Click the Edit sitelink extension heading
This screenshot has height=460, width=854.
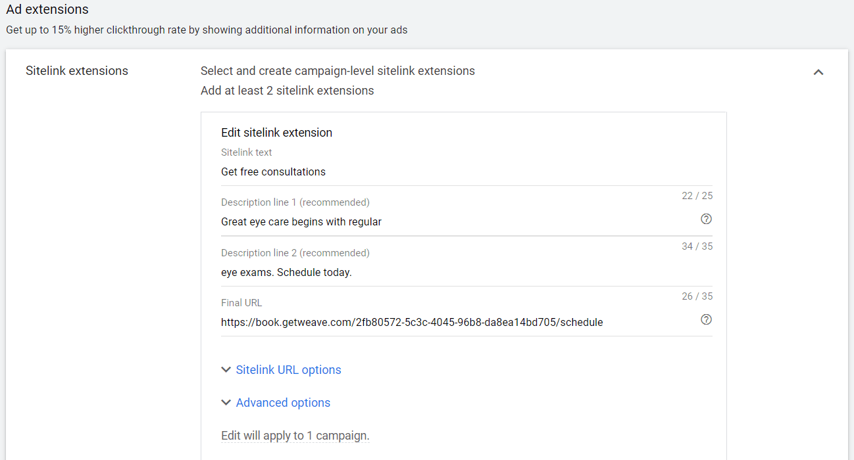tap(276, 132)
